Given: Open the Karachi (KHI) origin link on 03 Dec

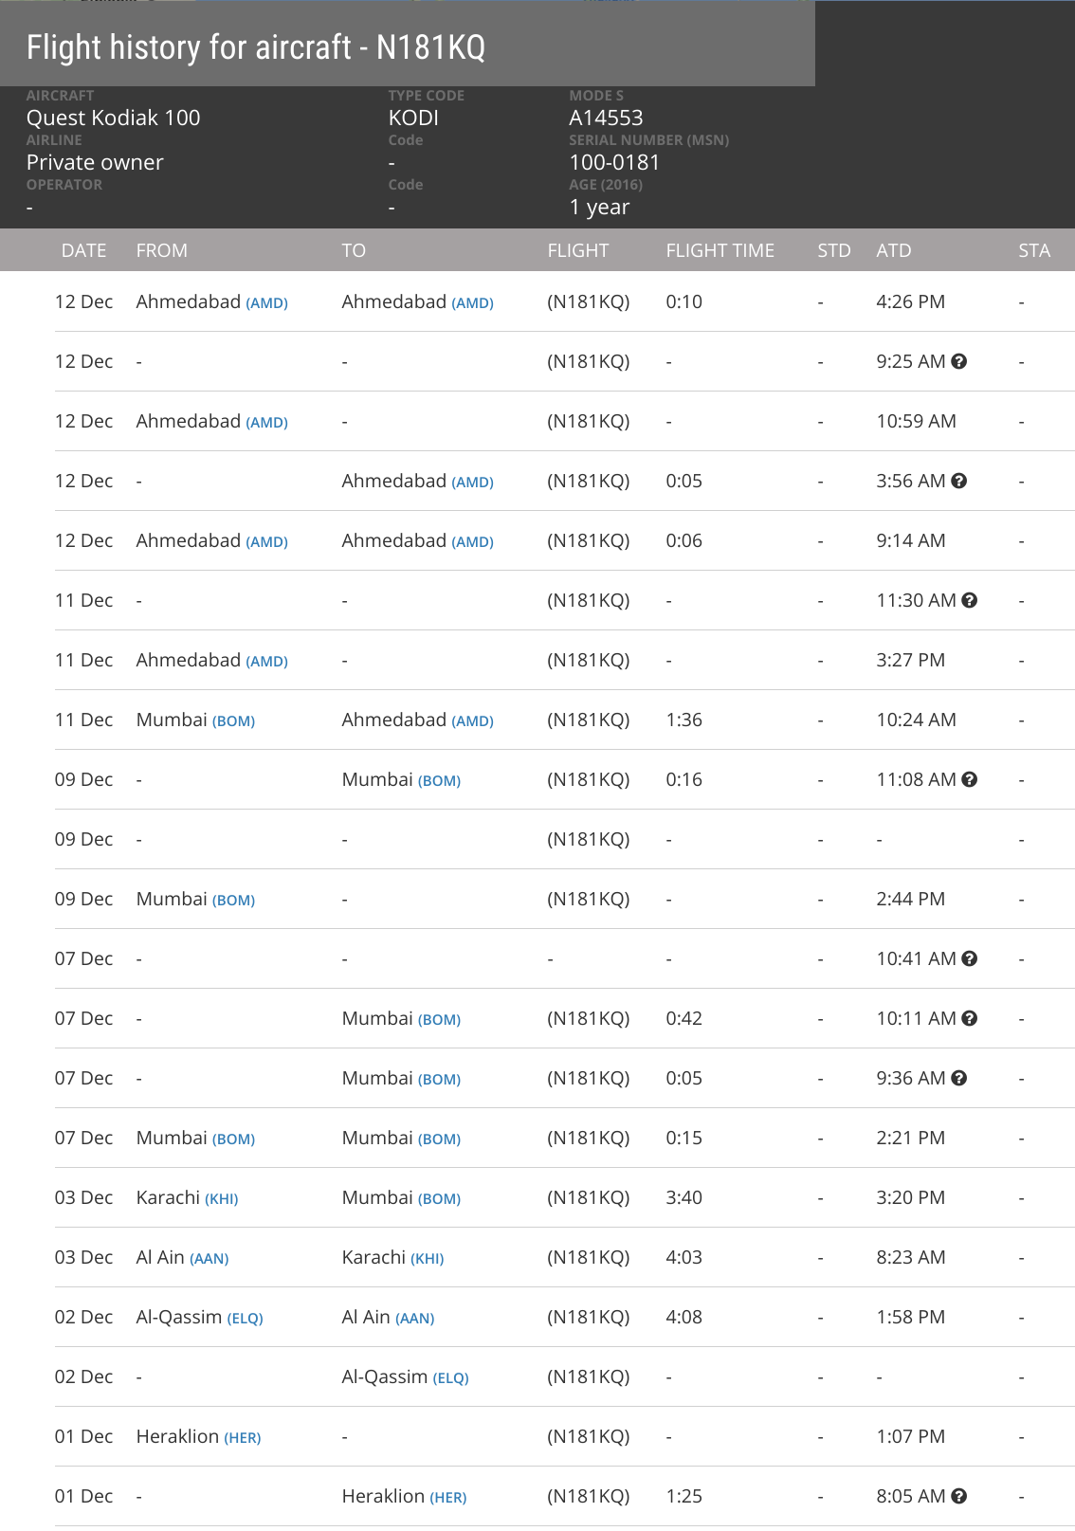Looking at the screenshot, I should (x=187, y=1197).
